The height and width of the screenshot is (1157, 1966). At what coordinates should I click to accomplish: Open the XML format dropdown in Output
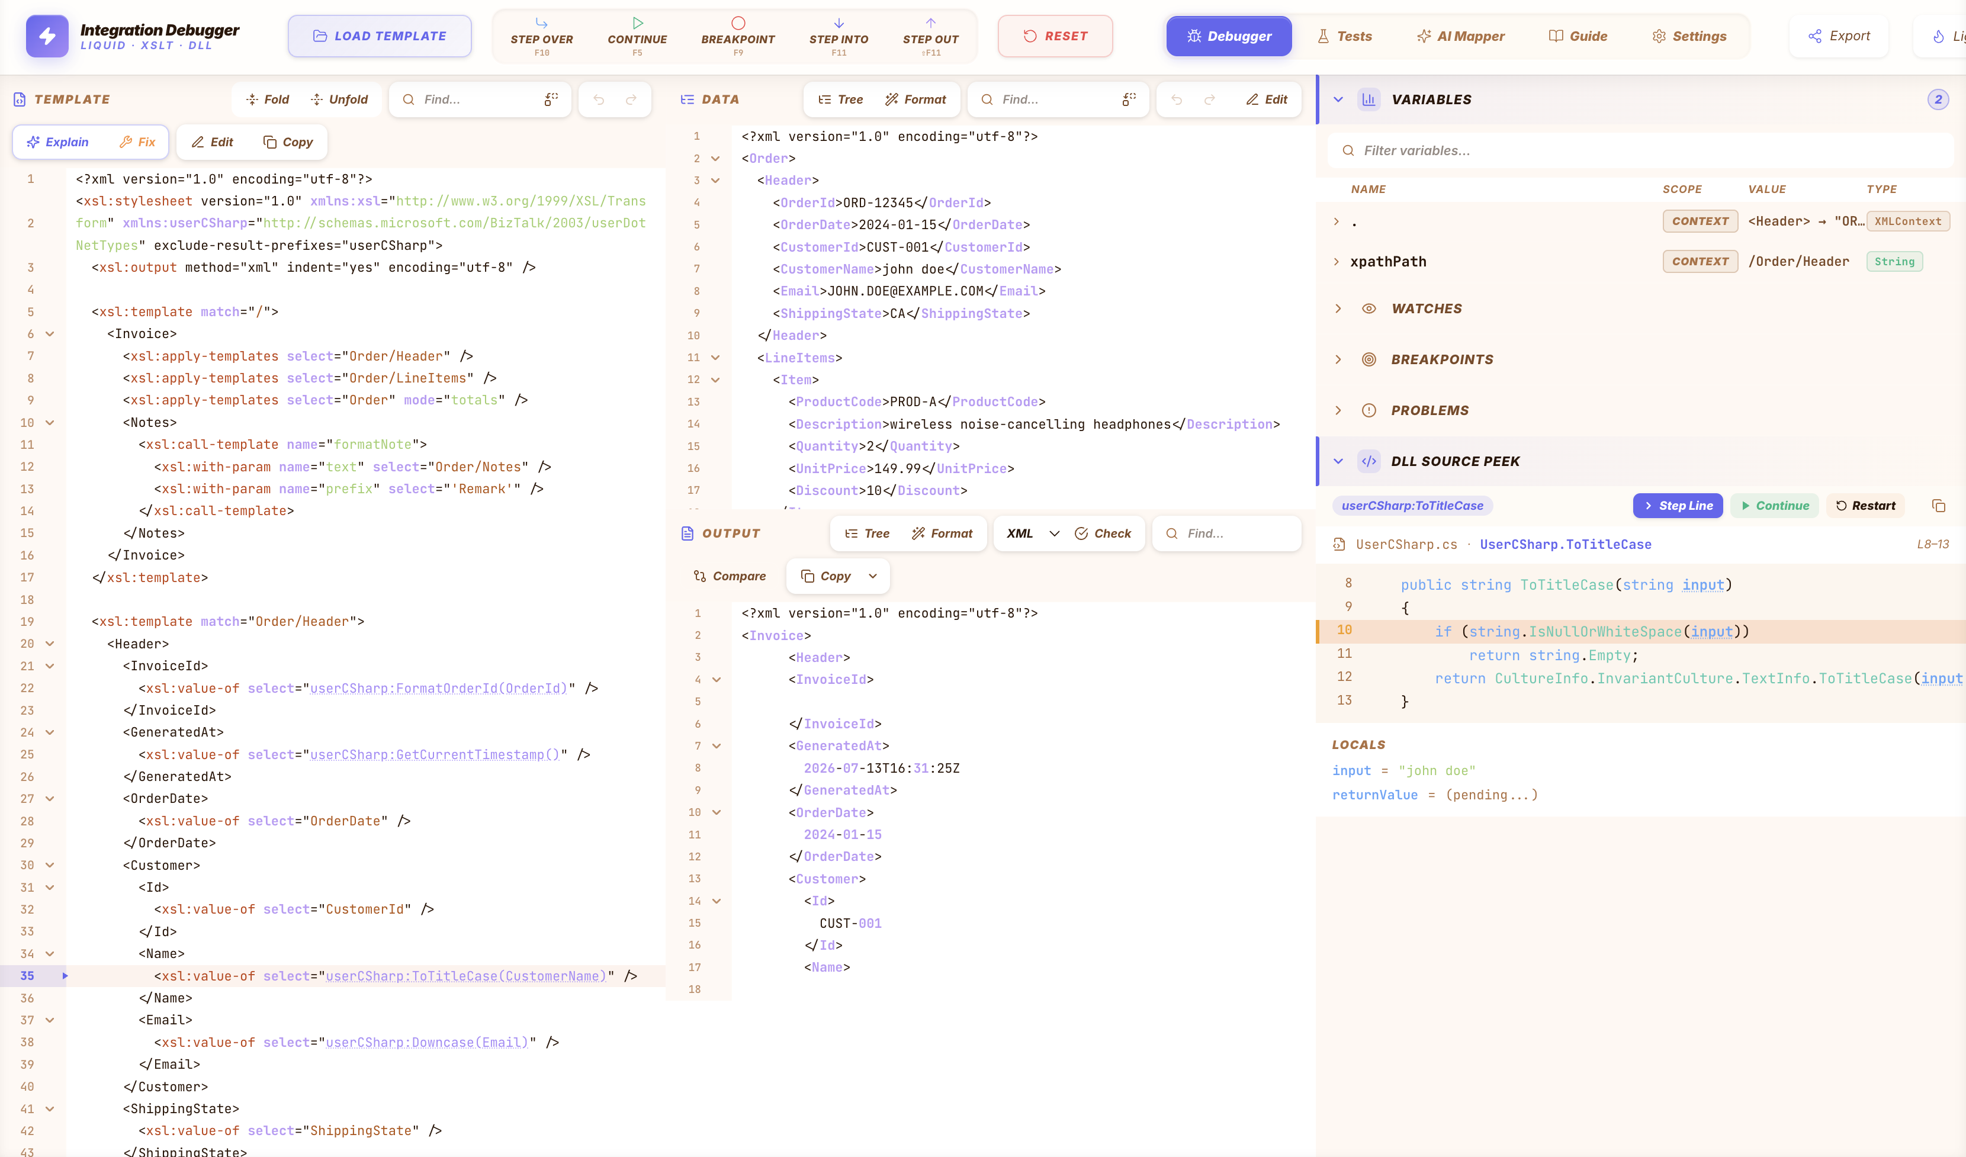click(1032, 533)
